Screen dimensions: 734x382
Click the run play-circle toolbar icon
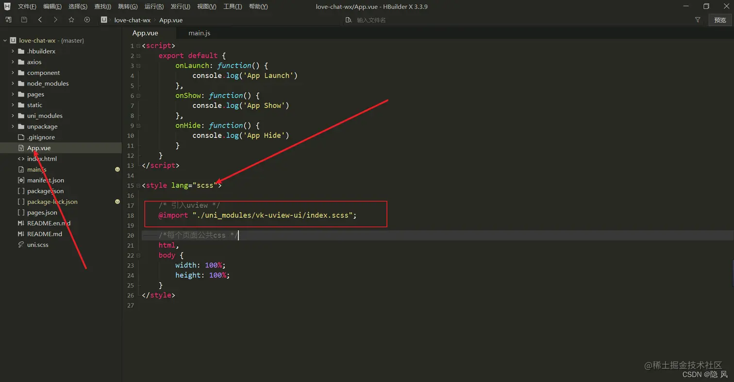click(x=87, y=20)
